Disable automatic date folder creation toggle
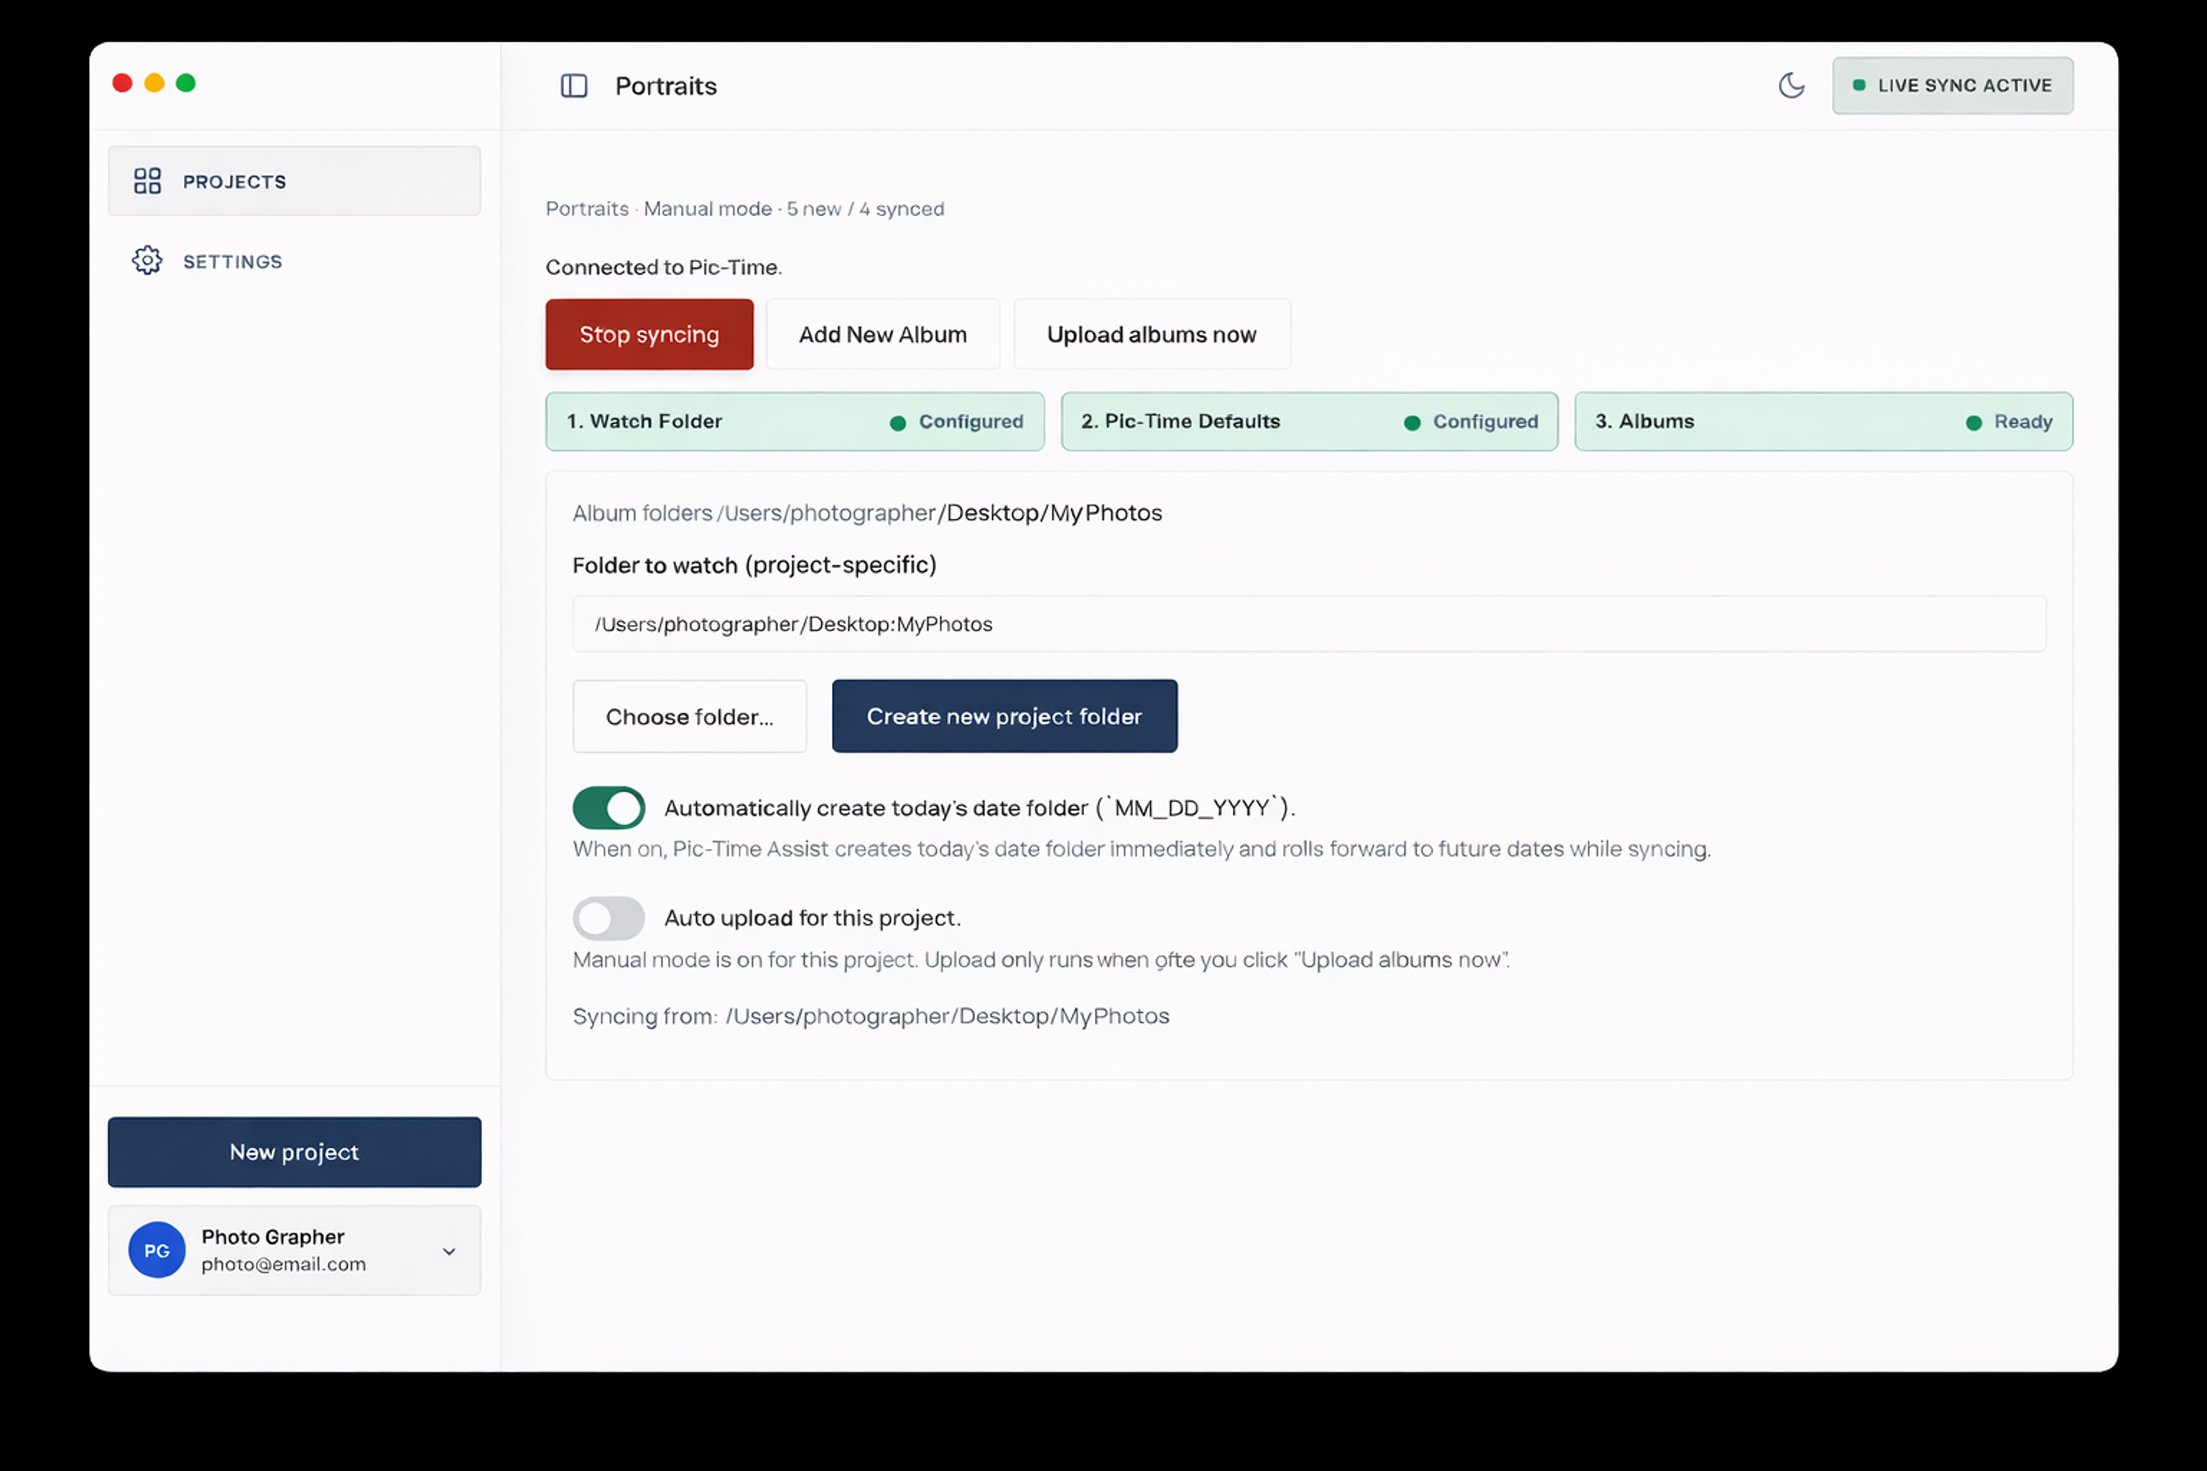2207x1471 pixels. click(x=609, y=808)
